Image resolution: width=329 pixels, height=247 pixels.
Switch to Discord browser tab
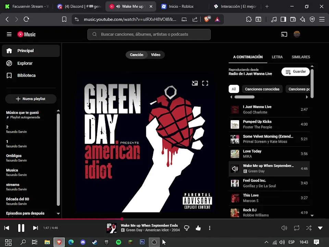79,7
